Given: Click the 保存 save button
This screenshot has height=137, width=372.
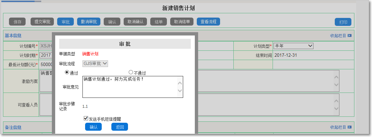Looking at the screenshot, I should 17,22.
